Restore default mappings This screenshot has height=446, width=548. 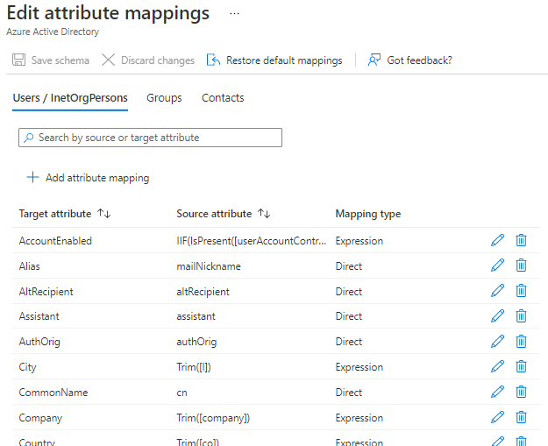(x=274, y=60)
